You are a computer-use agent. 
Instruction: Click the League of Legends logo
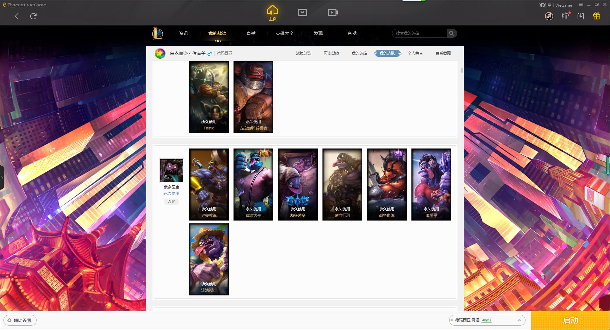pos(158,33)
